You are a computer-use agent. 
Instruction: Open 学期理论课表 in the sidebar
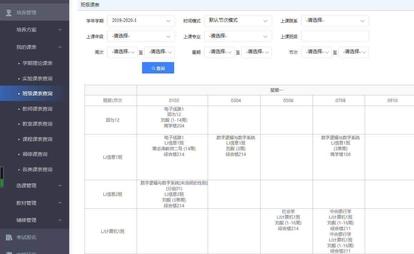[x=37, y=63]
